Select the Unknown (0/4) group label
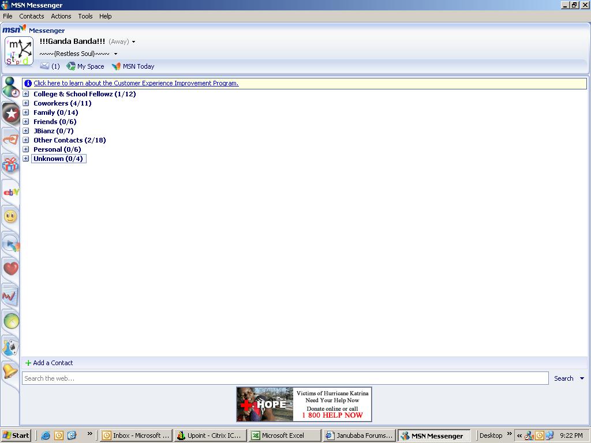591x443 pixels. (58, 159)
